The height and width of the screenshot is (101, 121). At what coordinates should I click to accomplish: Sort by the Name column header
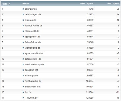click(x=26, y=3)
